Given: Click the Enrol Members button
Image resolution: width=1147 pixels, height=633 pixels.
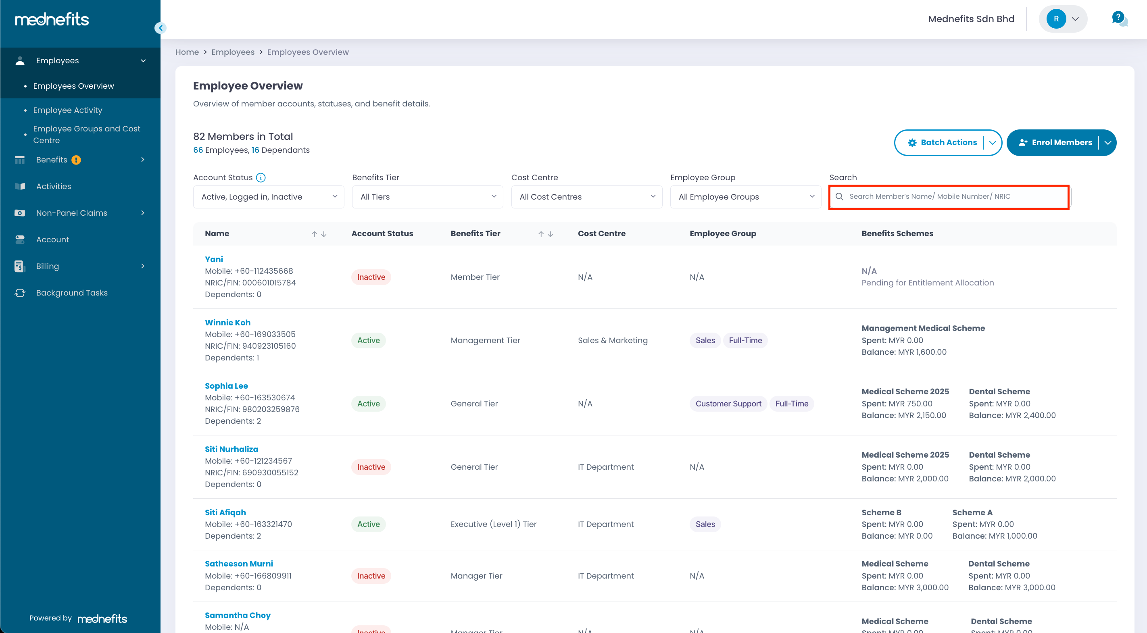Looking at the screenshot, I should pyautogui.click(x=1055, y=143).
